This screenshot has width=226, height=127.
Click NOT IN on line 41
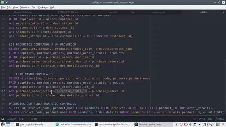(138, 108)
